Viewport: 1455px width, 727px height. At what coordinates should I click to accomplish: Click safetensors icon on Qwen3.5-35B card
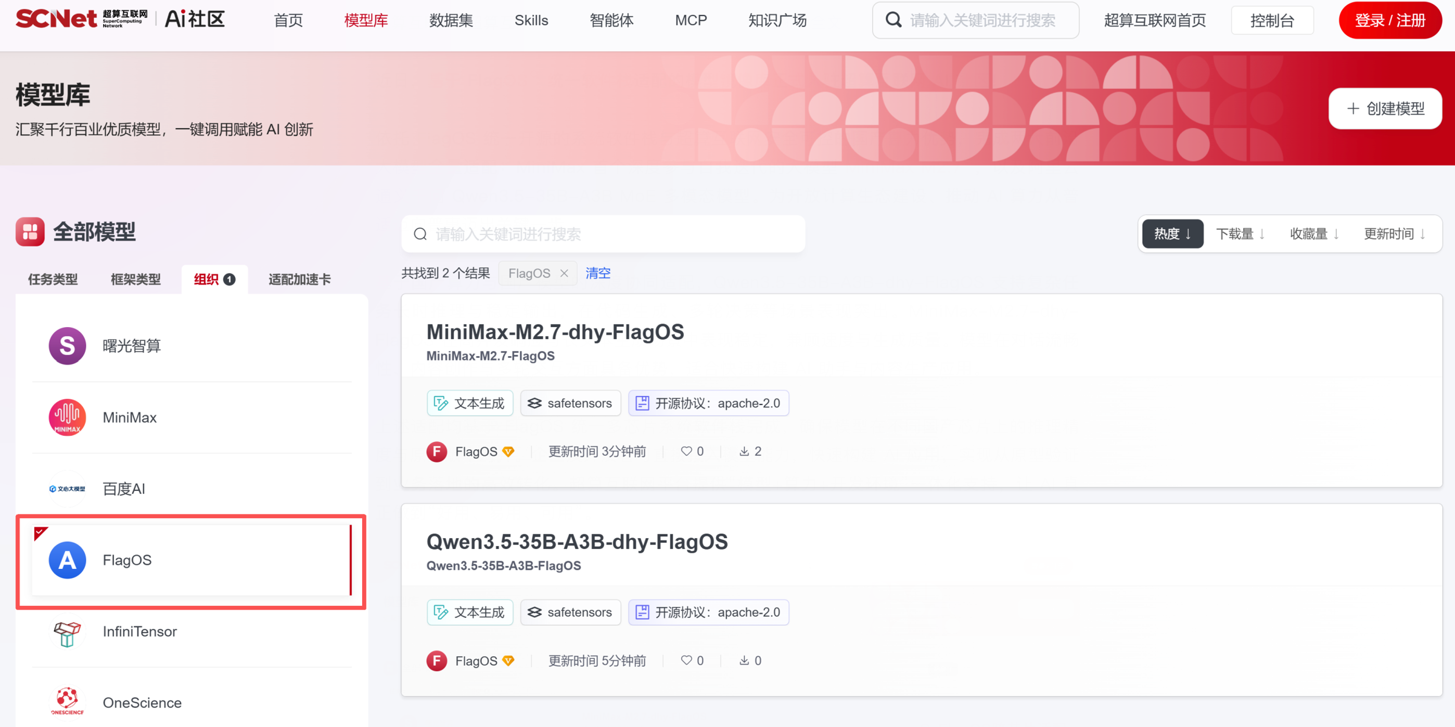click(534, 613)
